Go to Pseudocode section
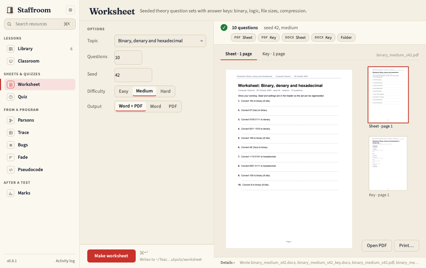The image size is (426, 268). (40, 170)
